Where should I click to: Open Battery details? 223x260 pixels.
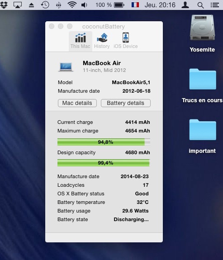[x=126, y=103]
